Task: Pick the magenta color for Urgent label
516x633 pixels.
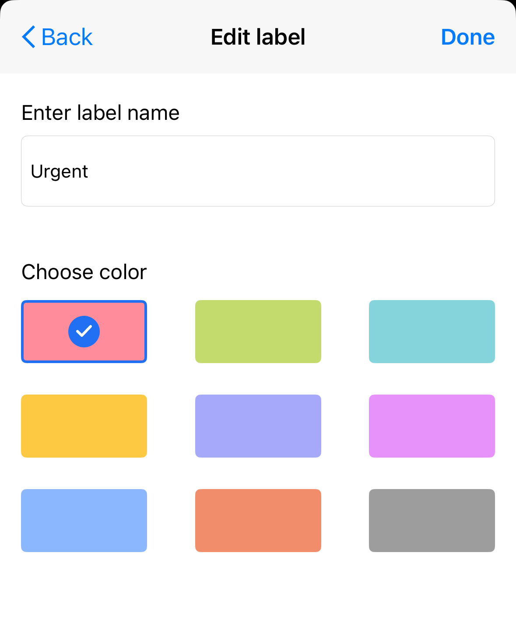Action: (432, 426)
